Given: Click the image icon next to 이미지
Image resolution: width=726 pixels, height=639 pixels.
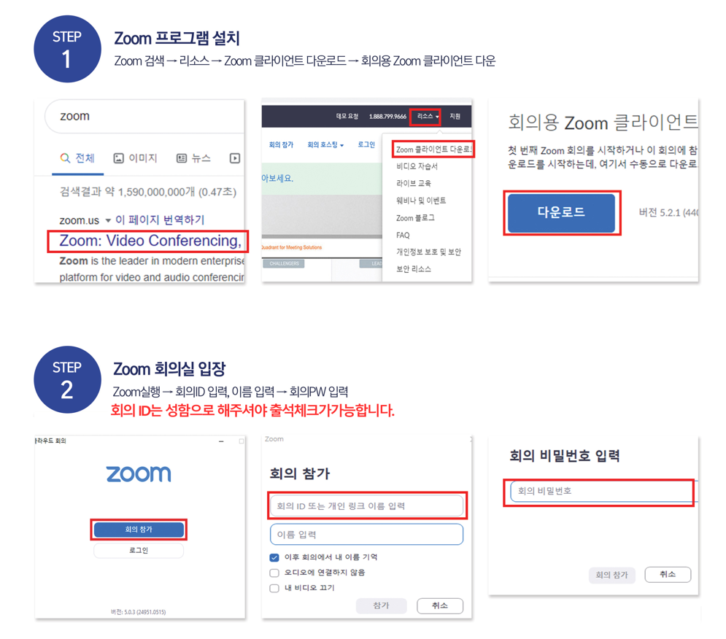Looking at the screenshot, I should [118, 158].
